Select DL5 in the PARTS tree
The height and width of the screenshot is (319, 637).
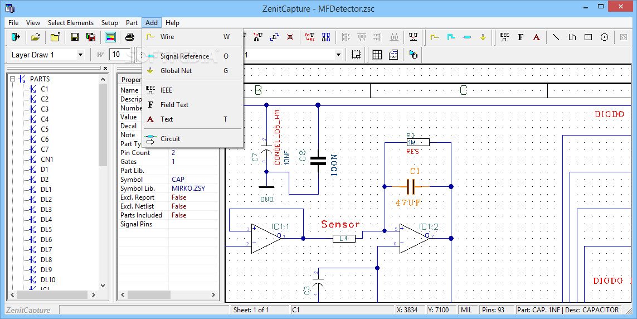[46, 230]
